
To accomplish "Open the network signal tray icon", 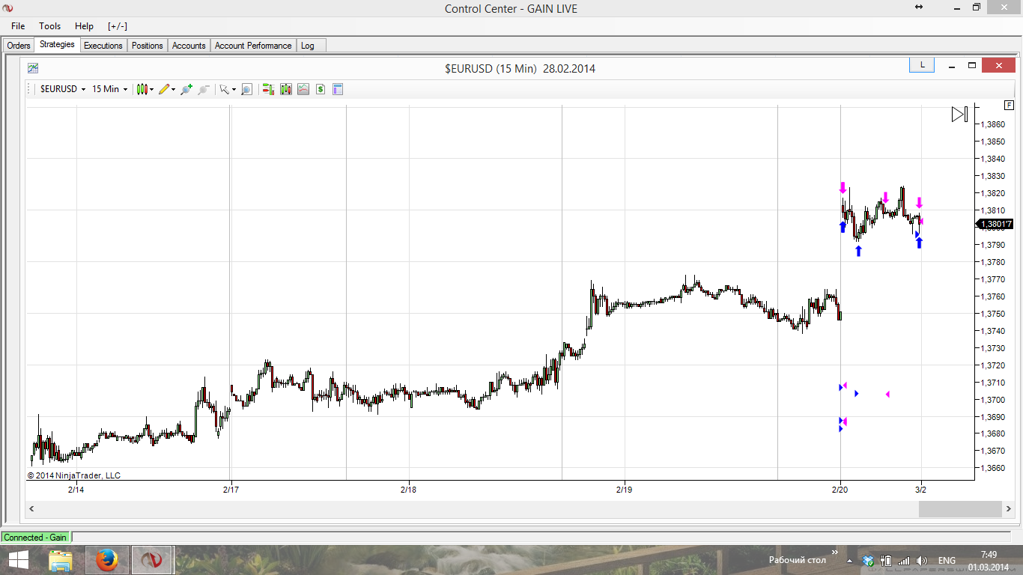I will point(904,560).
